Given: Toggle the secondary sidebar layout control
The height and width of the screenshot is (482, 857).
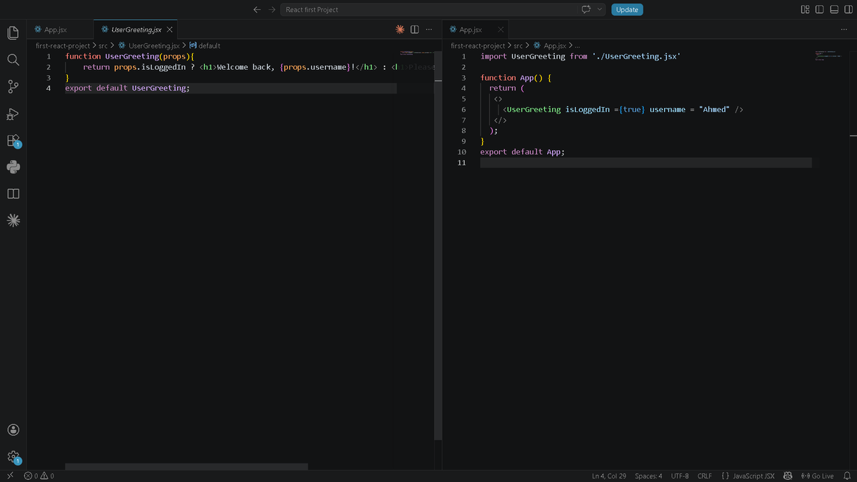Looking at the screenshot, I should click(x=848, y=9).
